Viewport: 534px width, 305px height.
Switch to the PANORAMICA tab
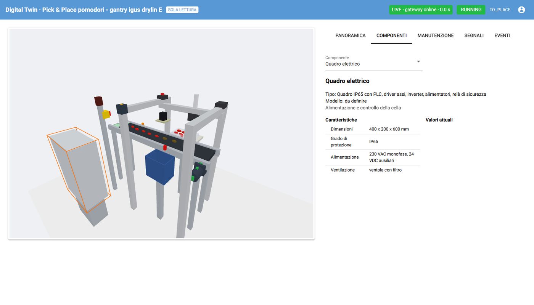tap(351, 35)
